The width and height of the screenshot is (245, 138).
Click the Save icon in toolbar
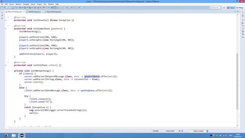(7, 8)
